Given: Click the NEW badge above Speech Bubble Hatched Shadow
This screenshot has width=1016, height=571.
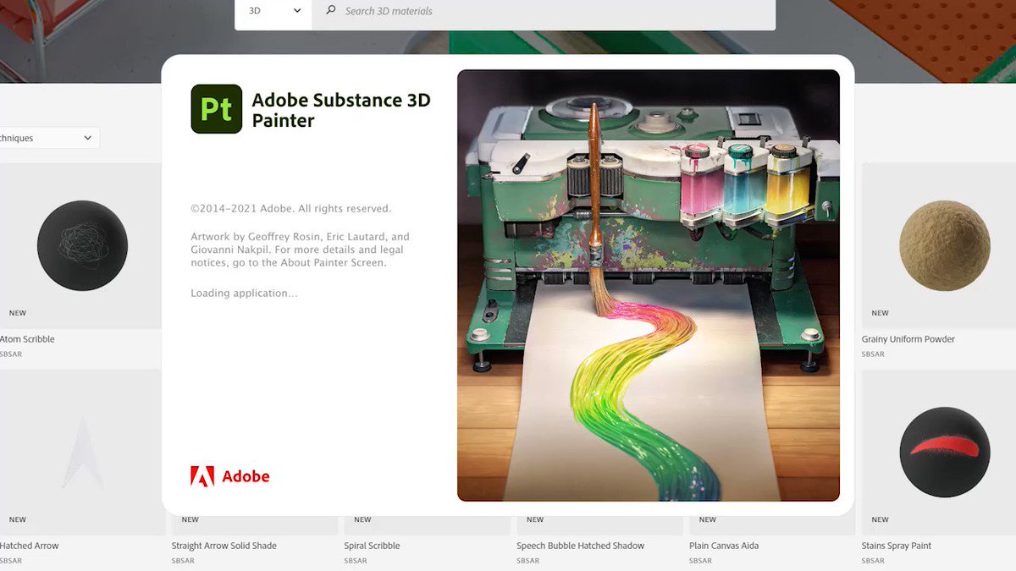Looking at the screenshot, I should point(535,519).
